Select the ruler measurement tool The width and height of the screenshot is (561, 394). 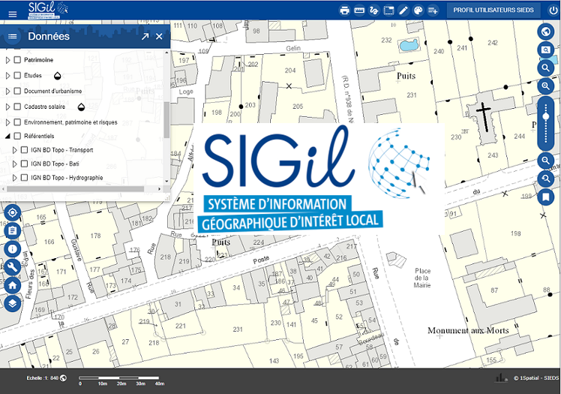(359, 11)
